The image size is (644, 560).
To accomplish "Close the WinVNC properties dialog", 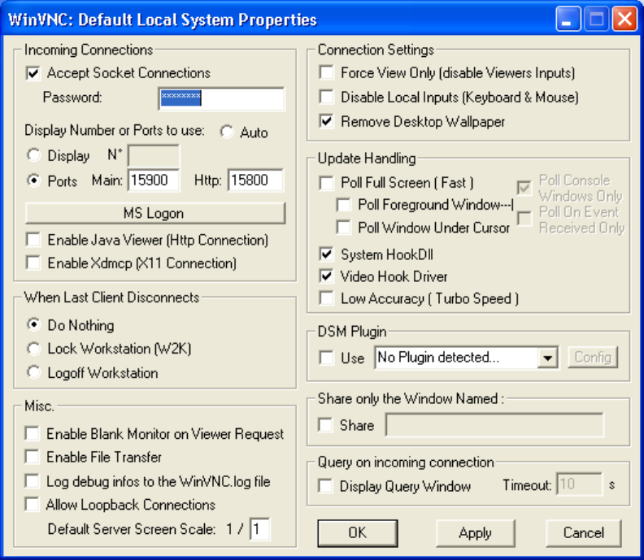I will [x=624, y=19].
